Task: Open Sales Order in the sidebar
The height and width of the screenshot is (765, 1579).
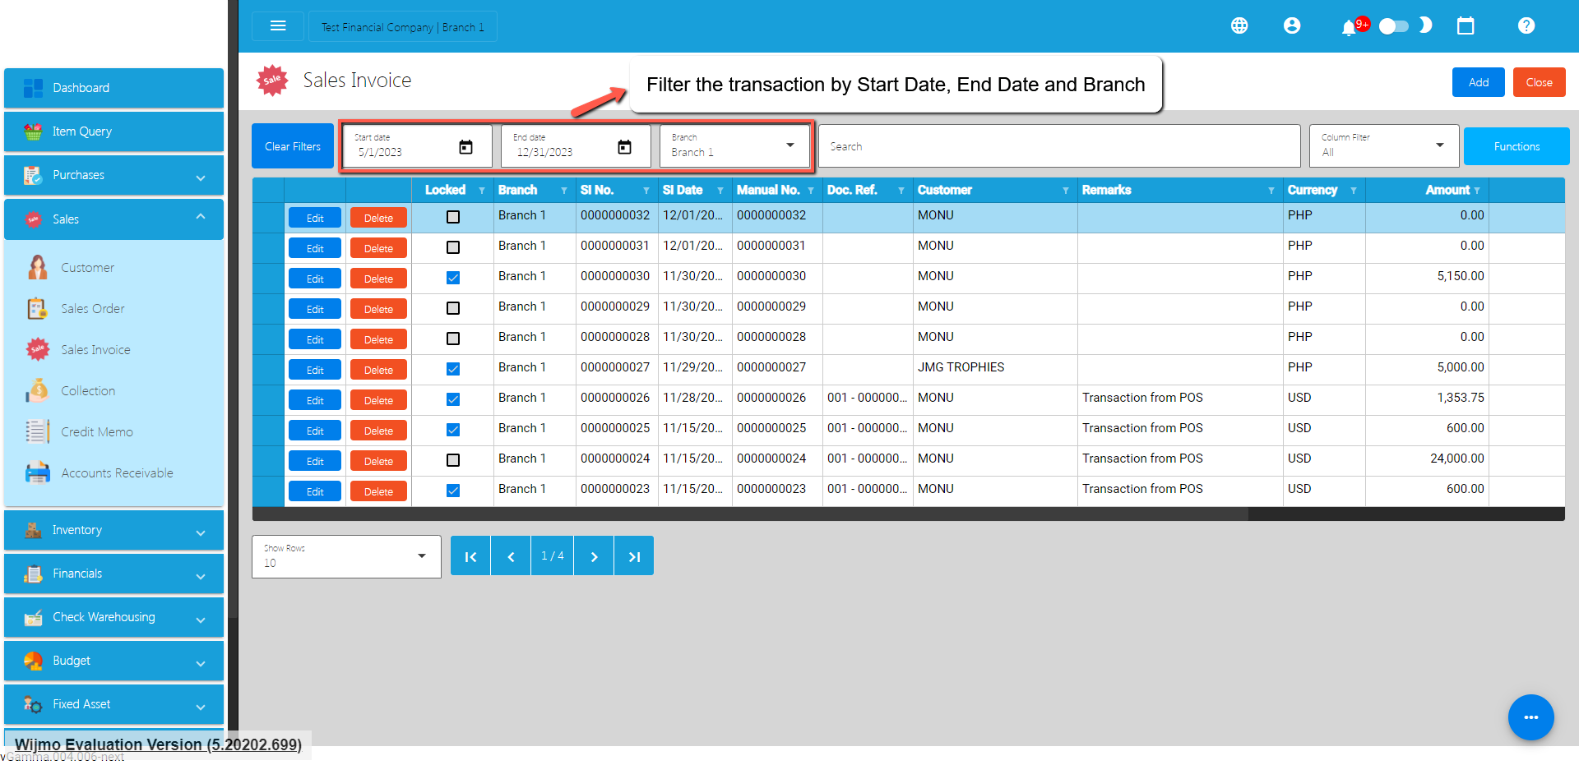Action: click(93, 309)
